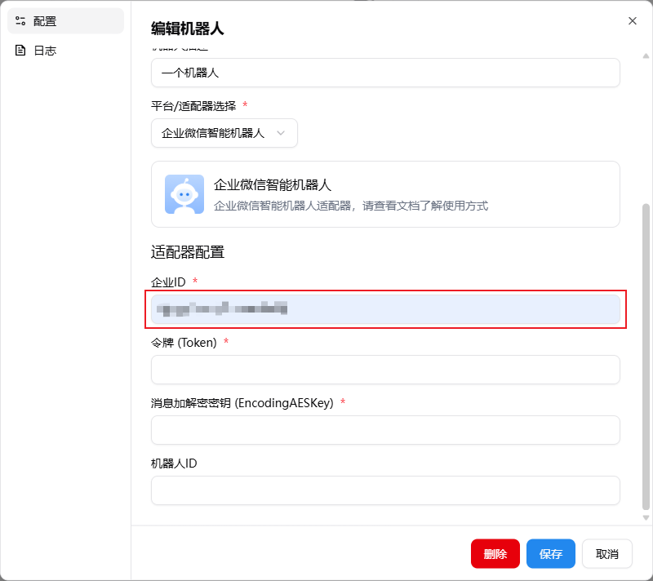653x581 pixels.
Task: Click the 编辑机器人 dialog title
Action: (188, 29)
